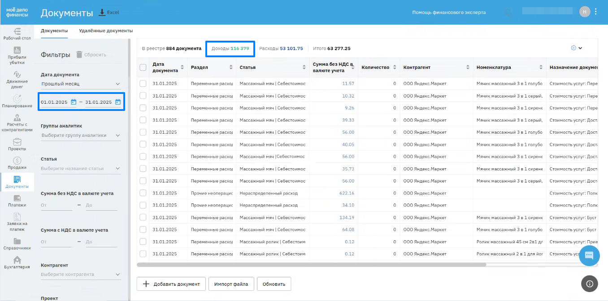Image resolution: width=608 pixels, height=301 pixels.
Task: Click the horizontal table scrollbar
Action: [x=311, y=265]
